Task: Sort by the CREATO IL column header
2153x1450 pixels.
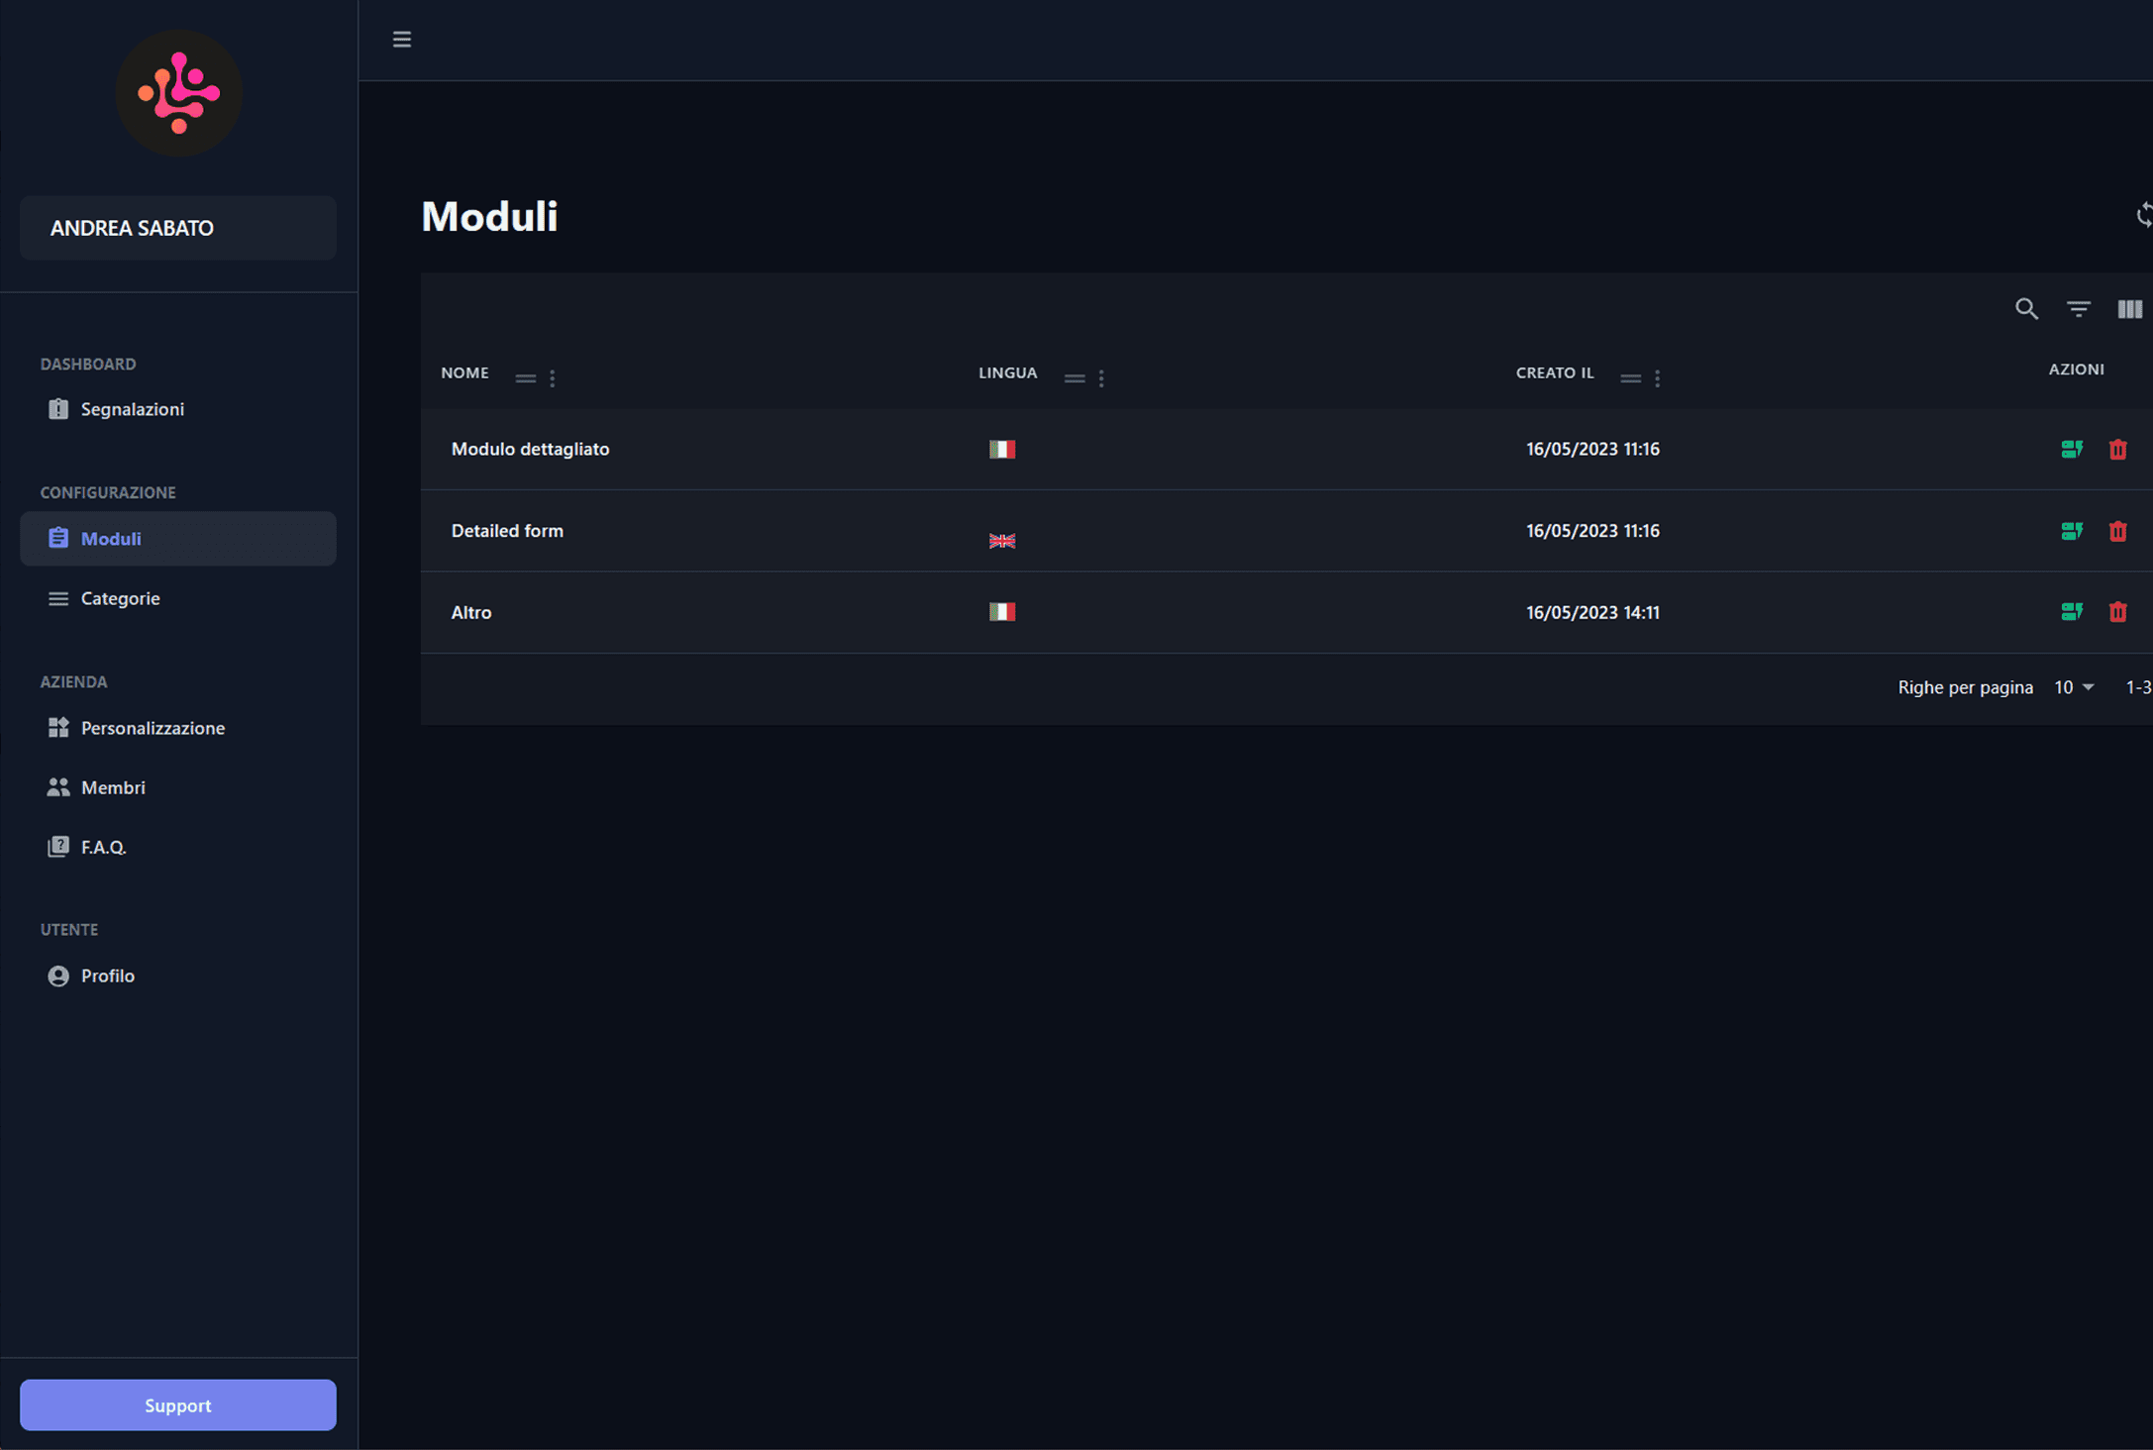Action: click(1555, 373)
